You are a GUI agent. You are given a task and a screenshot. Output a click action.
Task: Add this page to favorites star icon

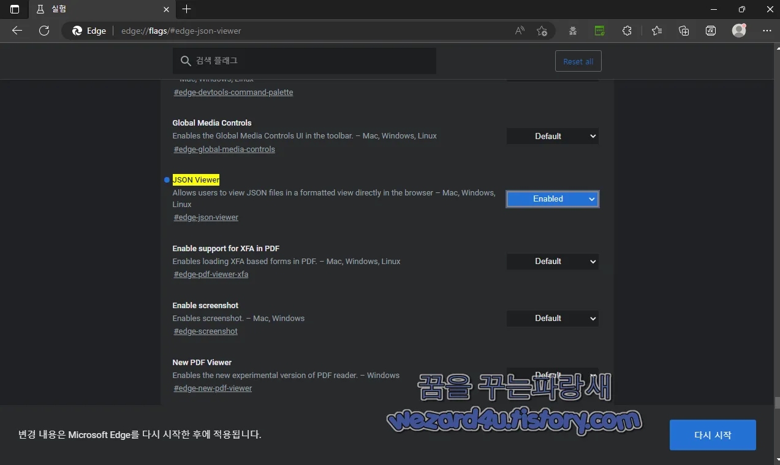542,31
